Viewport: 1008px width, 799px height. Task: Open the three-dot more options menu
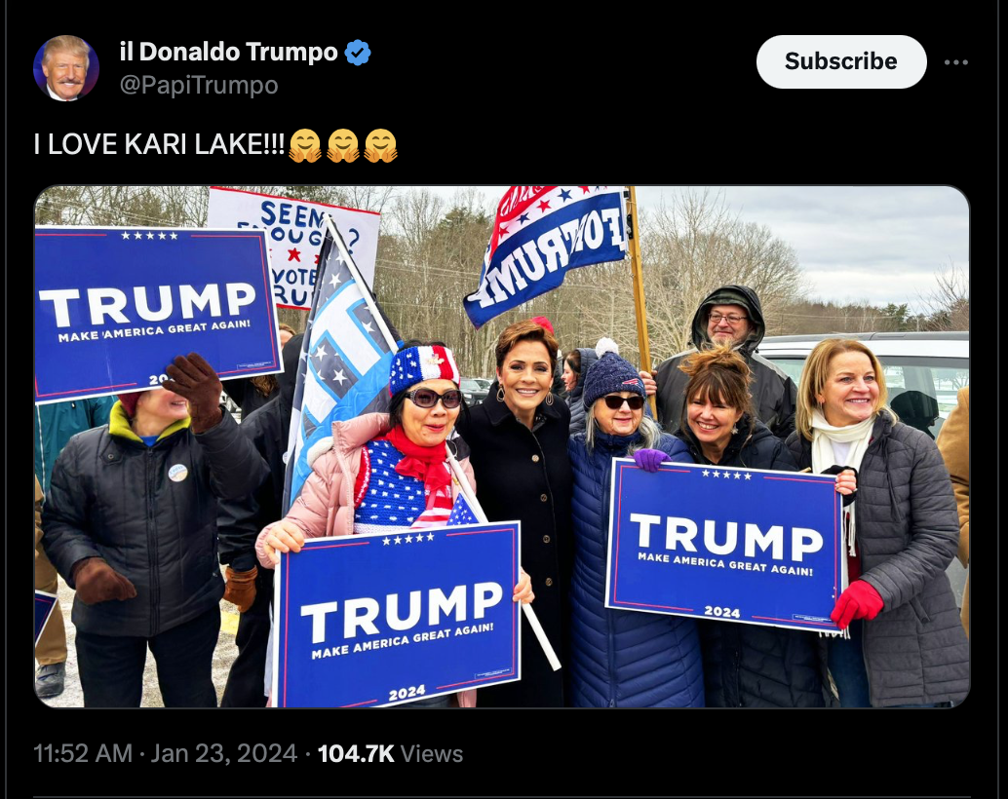[x=956, y=62]
